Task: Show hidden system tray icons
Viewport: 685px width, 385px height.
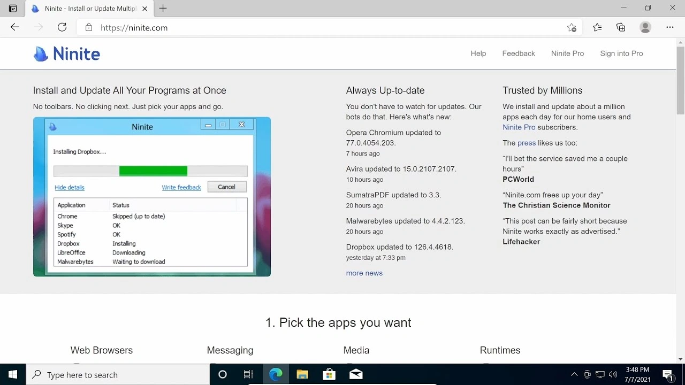Action: pos(574,374)
